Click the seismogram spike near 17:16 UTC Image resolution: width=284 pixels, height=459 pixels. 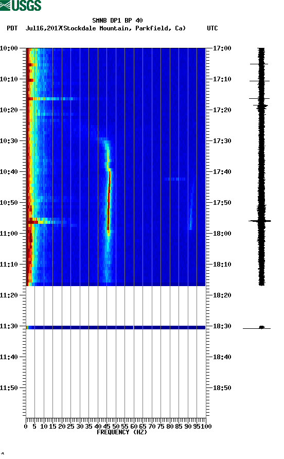(259, 99)
